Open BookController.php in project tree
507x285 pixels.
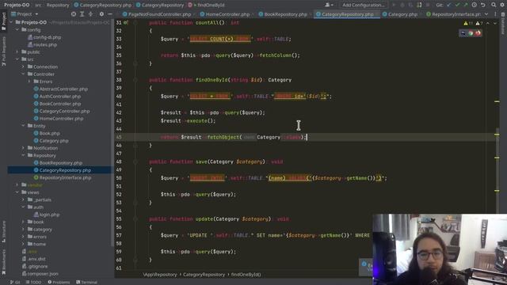(x=60, y=104)
